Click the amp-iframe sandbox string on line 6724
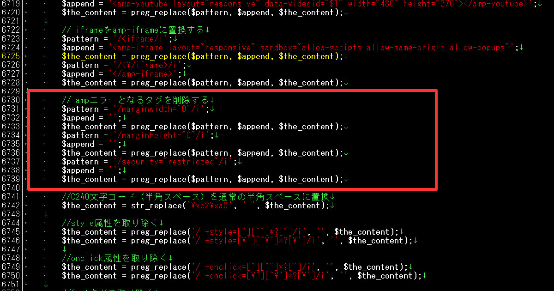The width and height of the screenshot is (554, 291). pos(311,48)
